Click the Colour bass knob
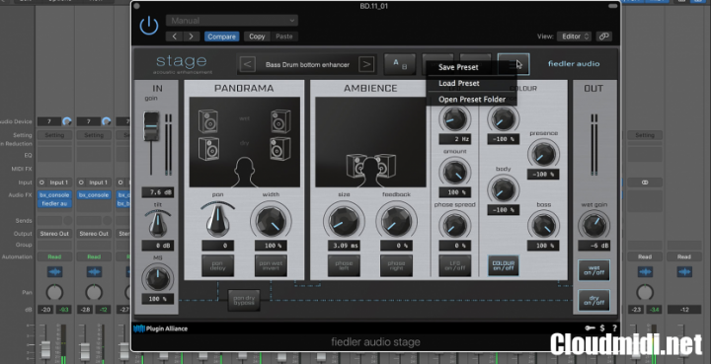The width and height of the screenshot is (711, 364). tap(543, 225)
